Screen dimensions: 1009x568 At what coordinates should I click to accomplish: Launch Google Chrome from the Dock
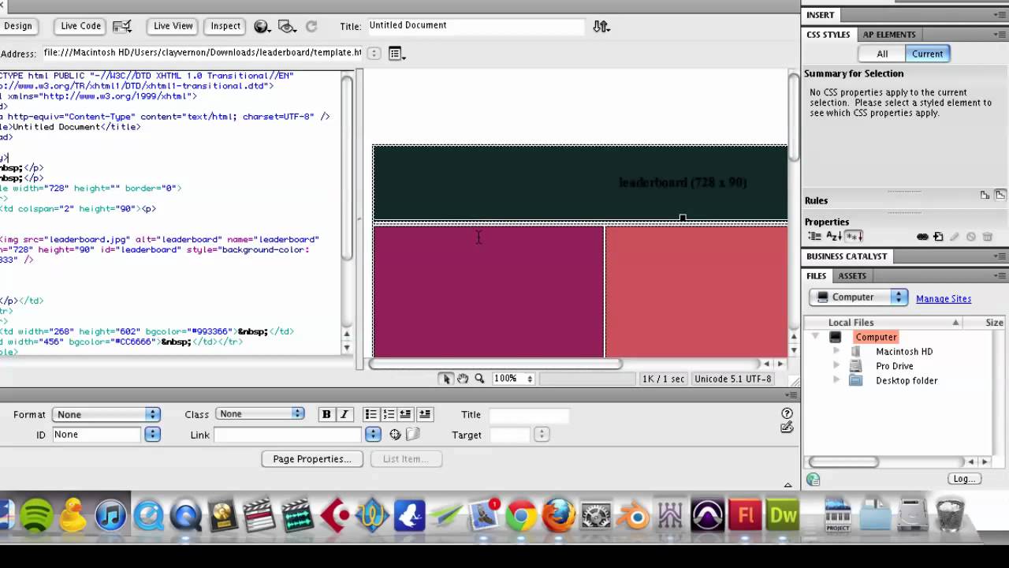coord(521,517)
